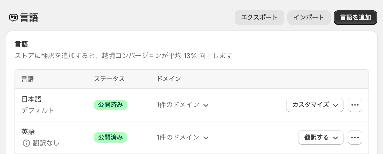The image size is (383, 154).
Task: Select the 日本語 language row name
Action: pos(31,99)
